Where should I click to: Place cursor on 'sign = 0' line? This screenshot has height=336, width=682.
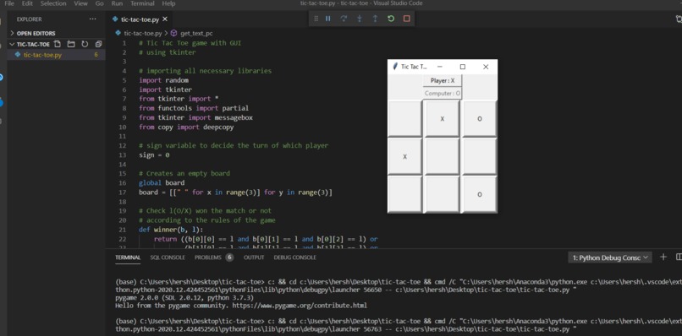154,154
